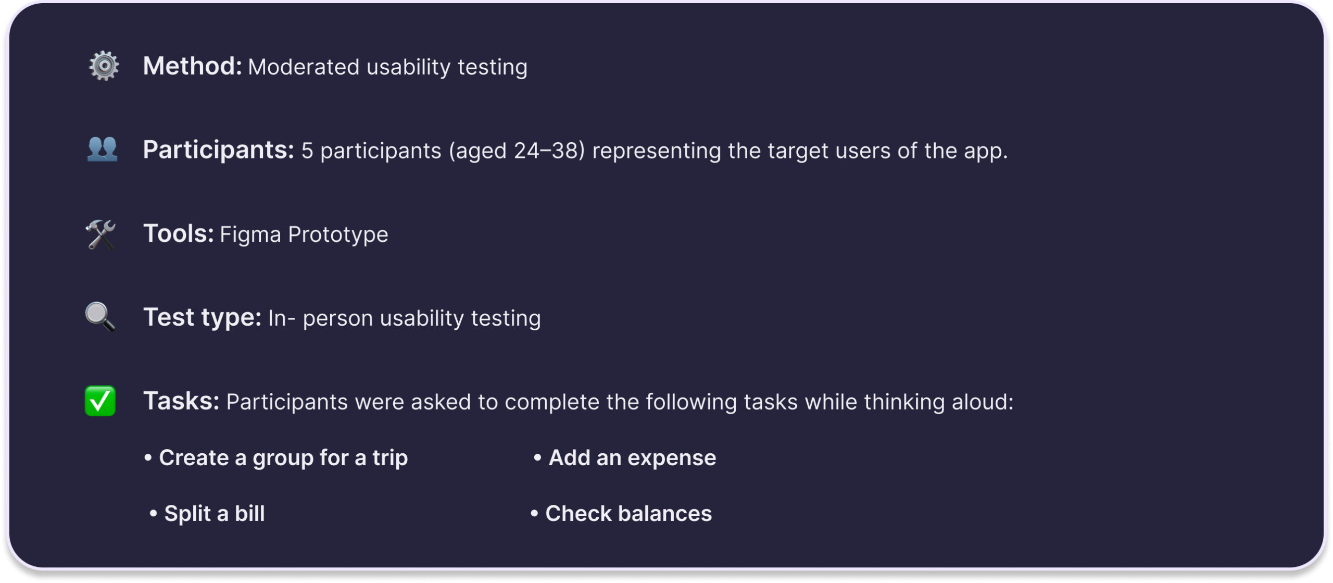This screenshot has height=583, width=1333.
Task: Click 'In- person usability testing' text
Action: pos(404,318)
